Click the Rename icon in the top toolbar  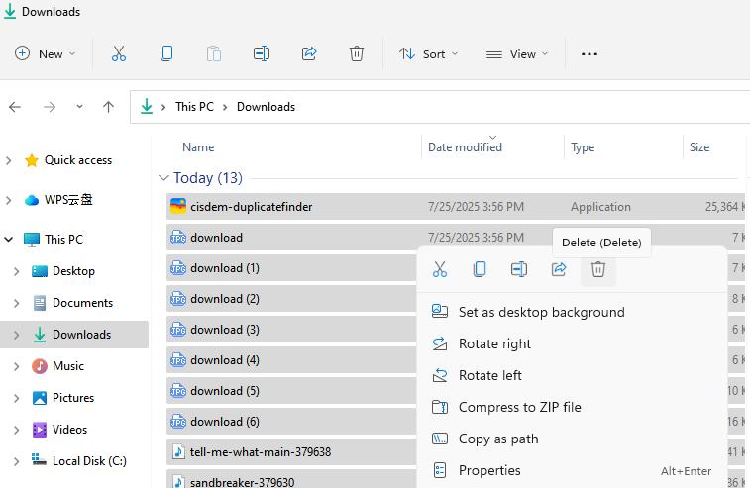pos(262,53)
